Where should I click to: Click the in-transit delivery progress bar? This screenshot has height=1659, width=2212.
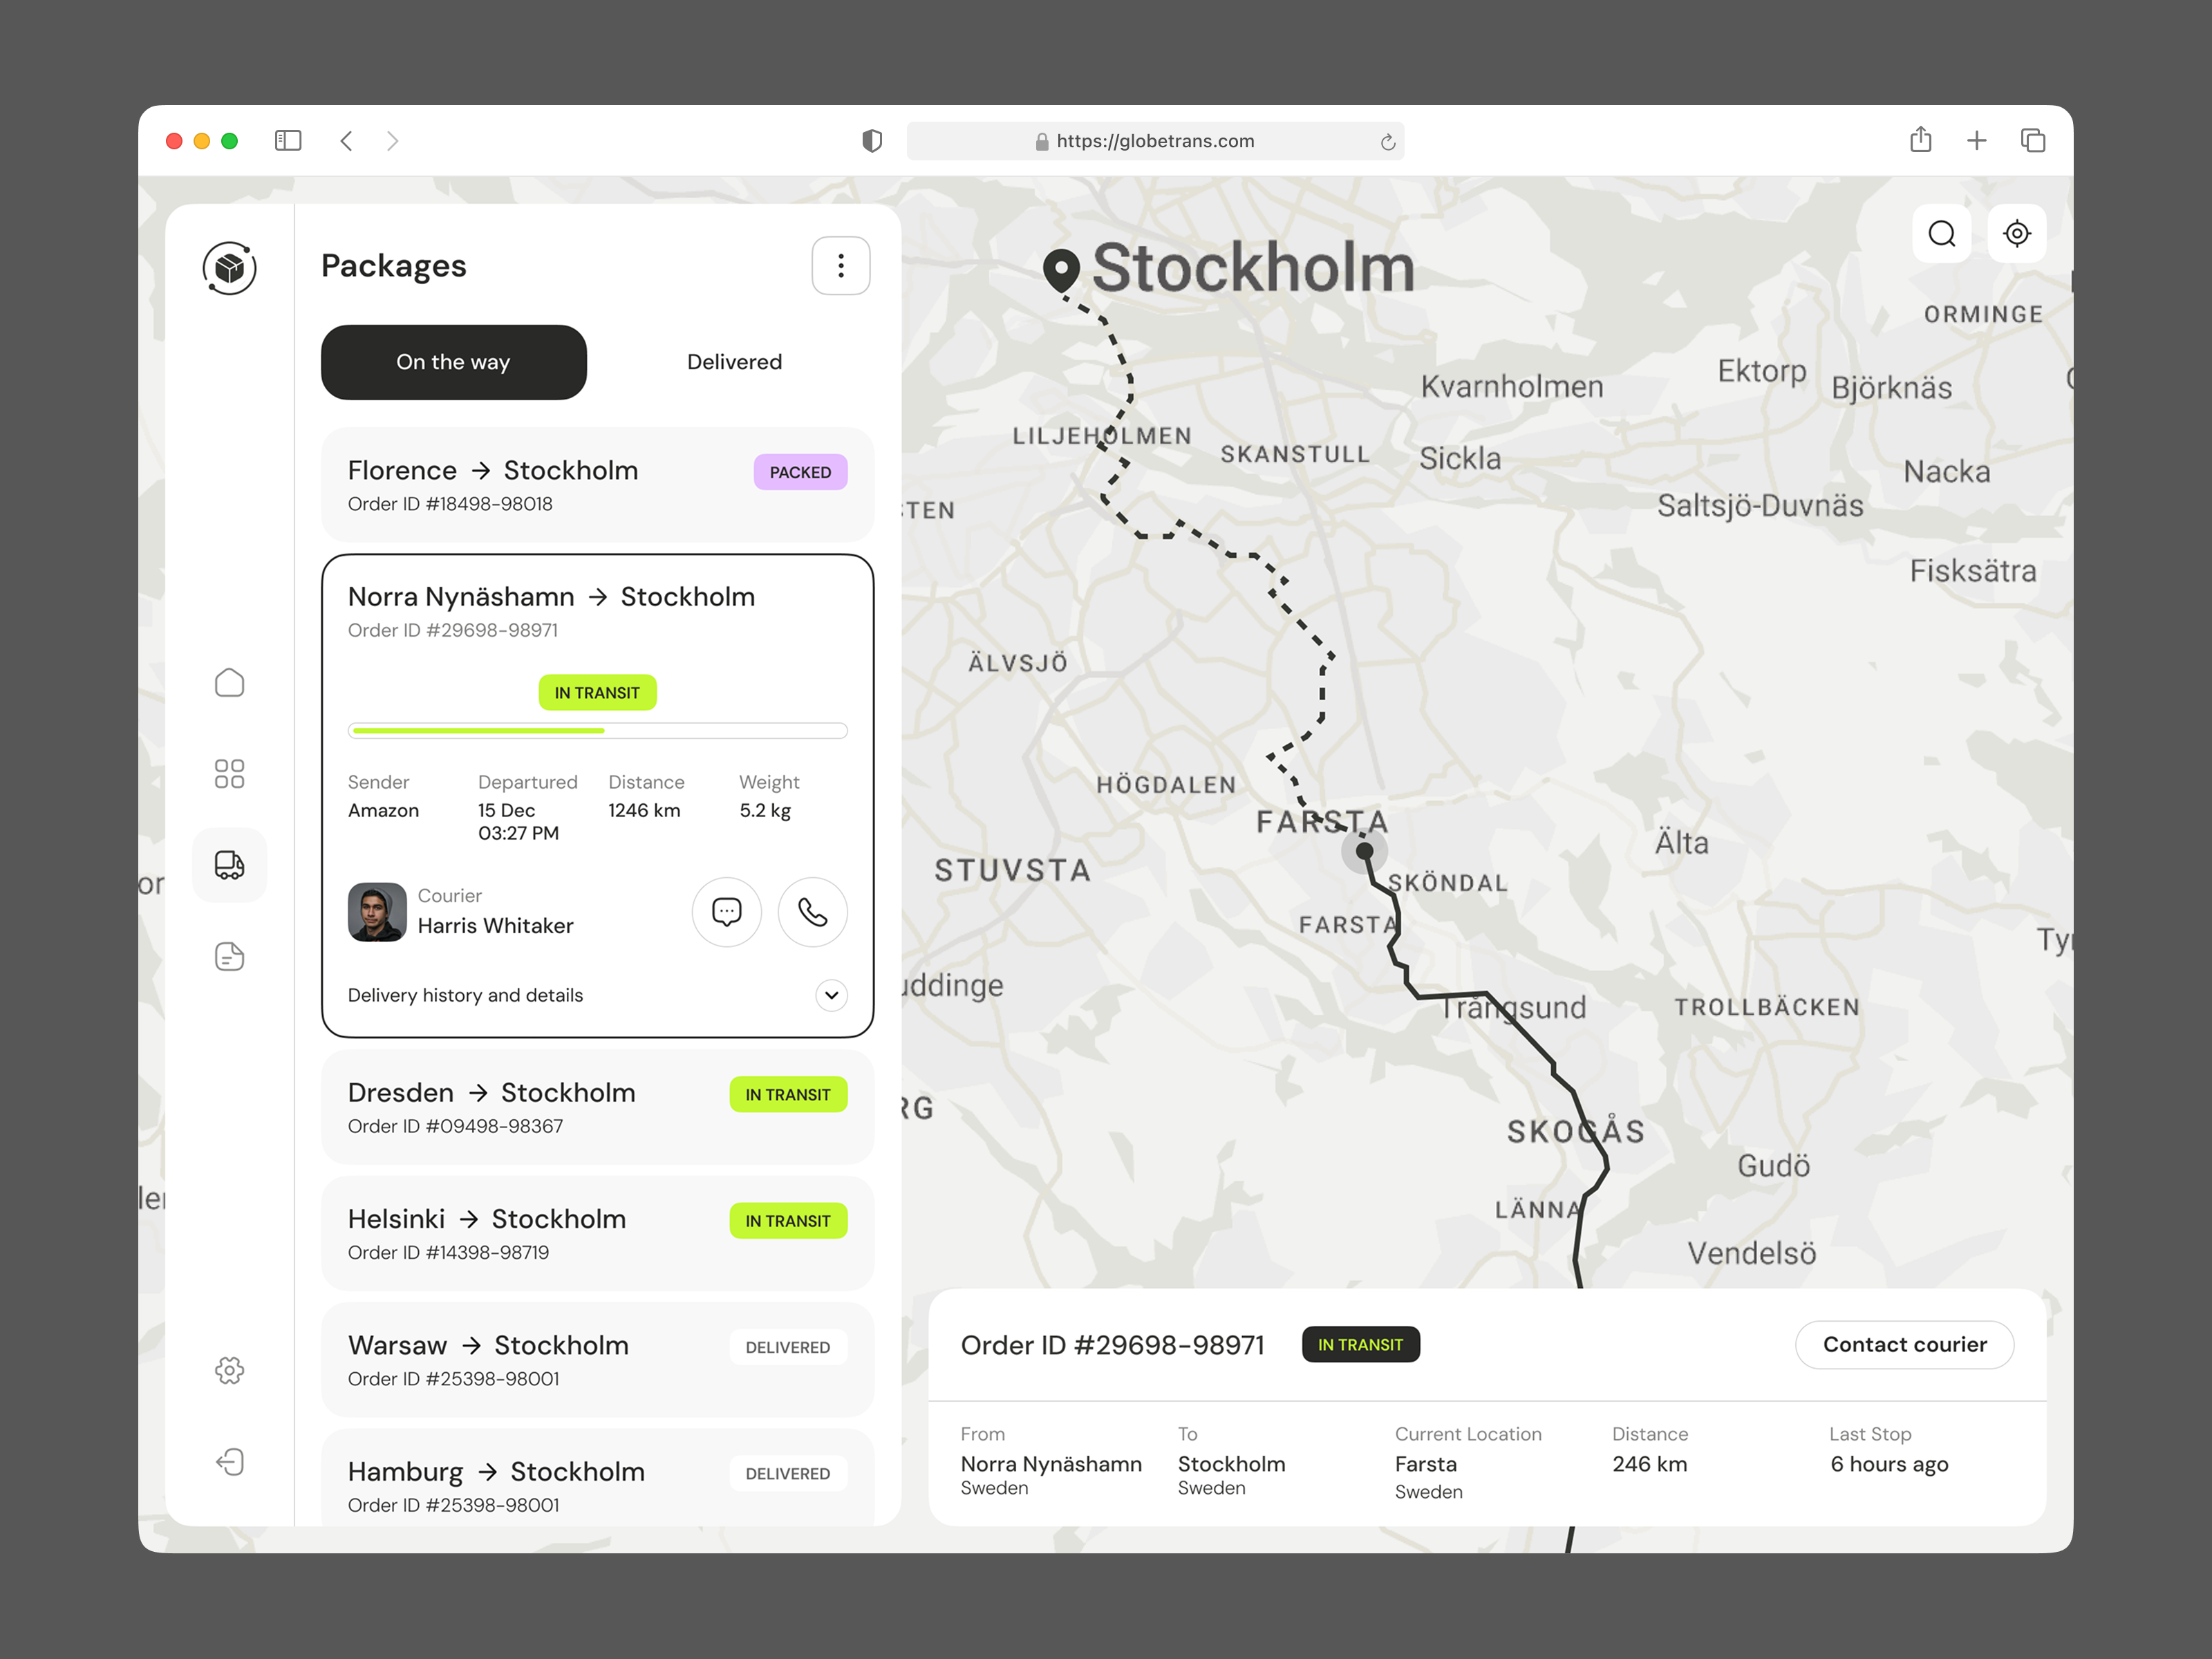(x=597, y=731)
